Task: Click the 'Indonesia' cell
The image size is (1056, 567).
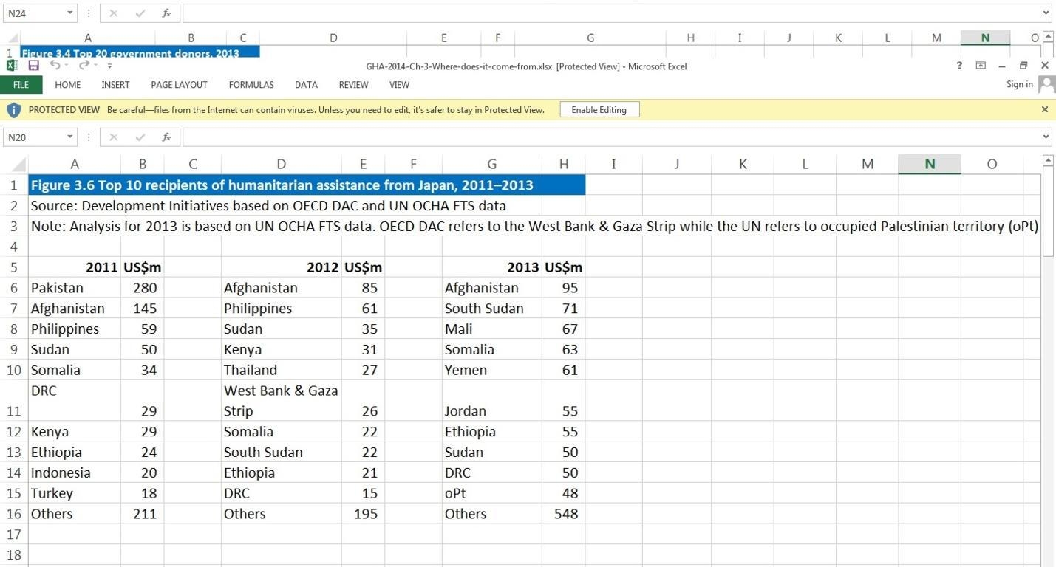Action: click(x=75, y=472)
